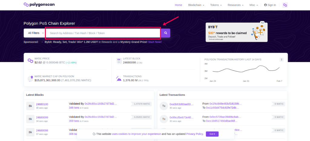Click the Bk icon for block 24680098

30,132
